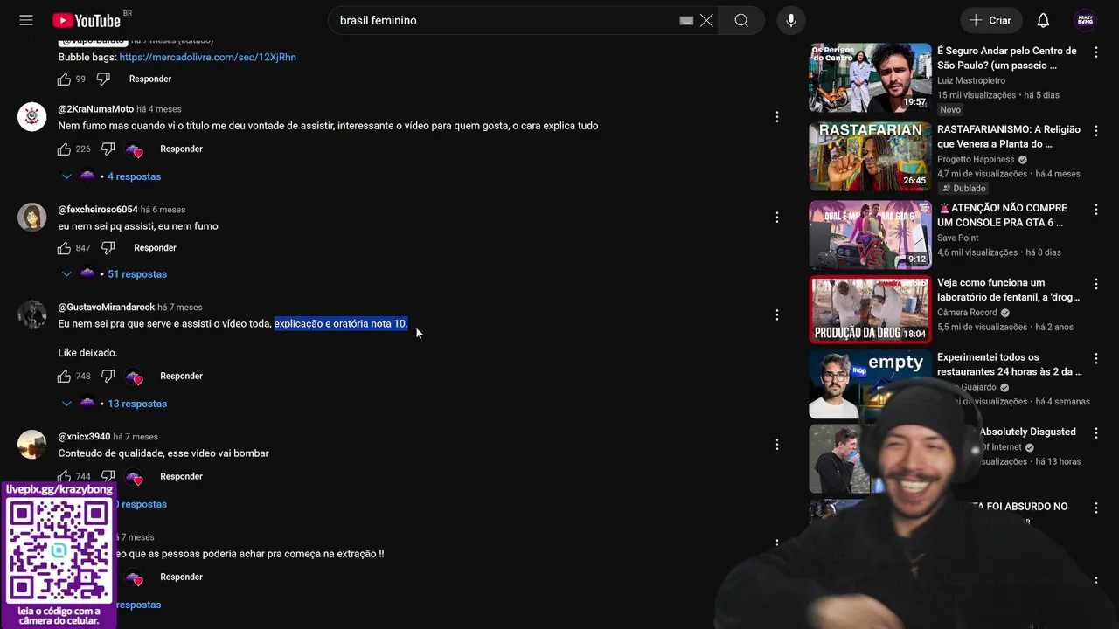
Task: Open the title 'É Seguro Andar pelo Centro'
Action: point(1006,58)
